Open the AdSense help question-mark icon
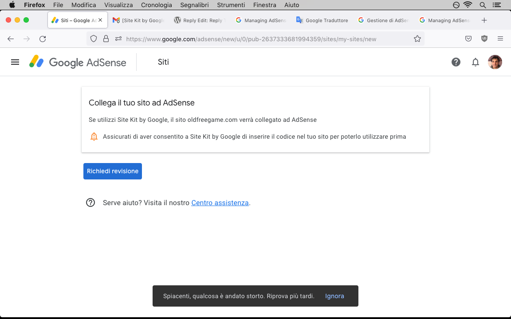Viewport: 511px width, 319px height. pos(456,62)
